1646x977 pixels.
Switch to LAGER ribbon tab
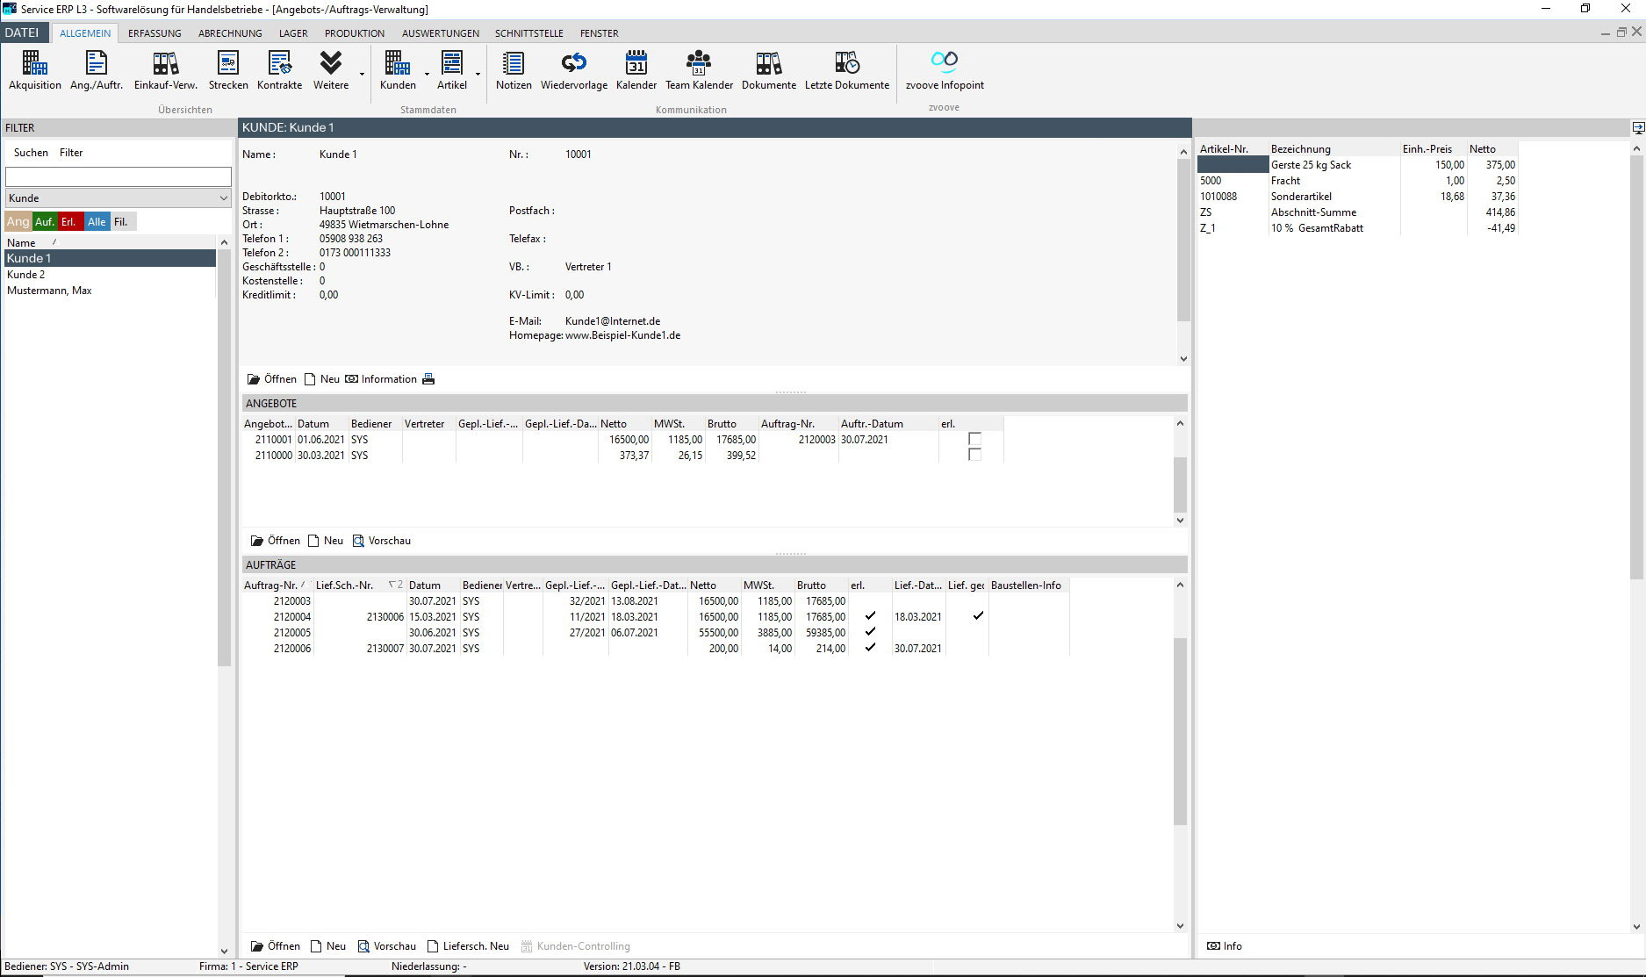[293, 33]
